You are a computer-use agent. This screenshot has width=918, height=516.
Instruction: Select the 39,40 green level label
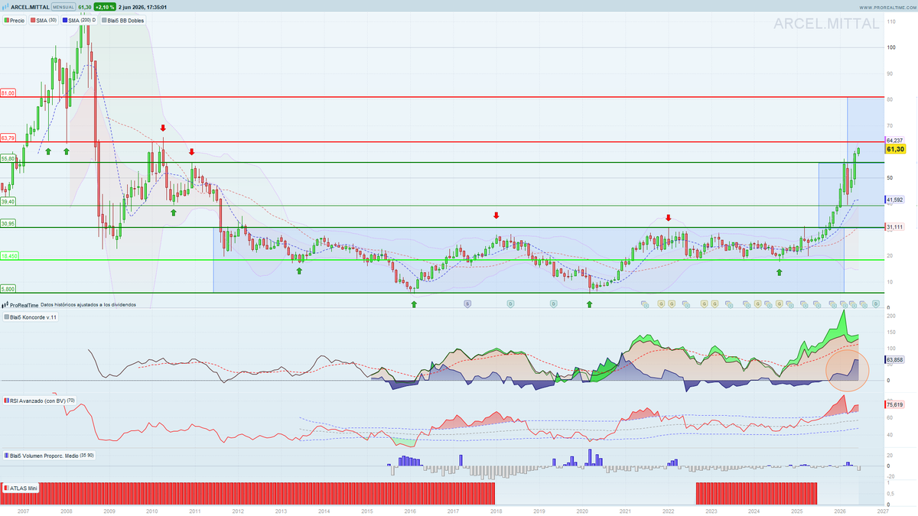pos(8,201)
